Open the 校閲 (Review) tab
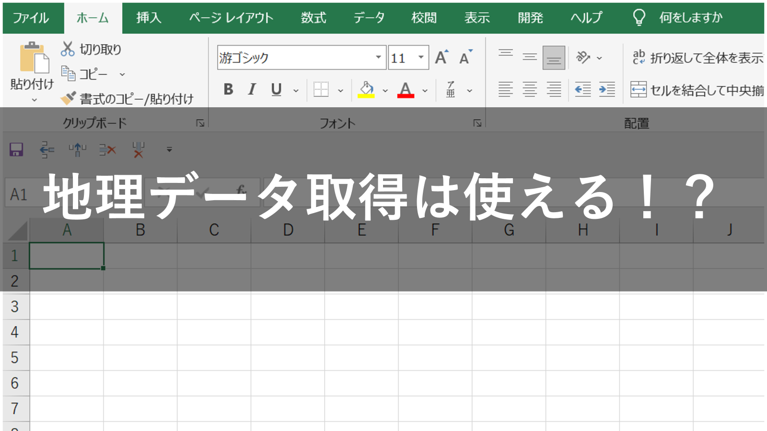The height and width of the screenshot is (431, 767). tap(424, 18)
